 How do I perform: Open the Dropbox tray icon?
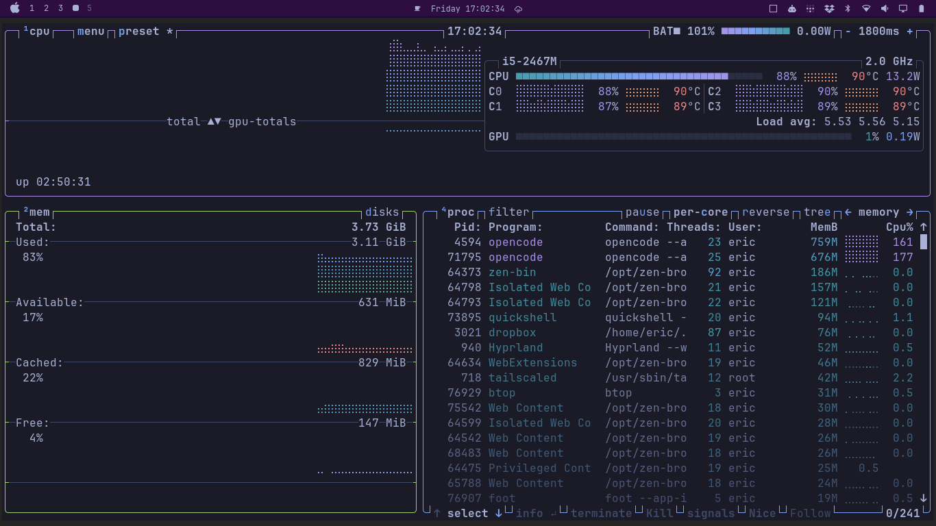click(829, 9)
